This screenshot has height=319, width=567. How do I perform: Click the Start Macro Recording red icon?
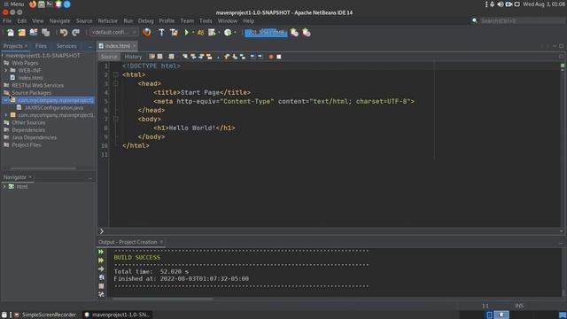[x=271, y=57]
